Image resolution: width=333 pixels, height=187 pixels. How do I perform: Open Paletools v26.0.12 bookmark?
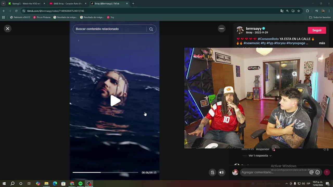coord(20,17)
